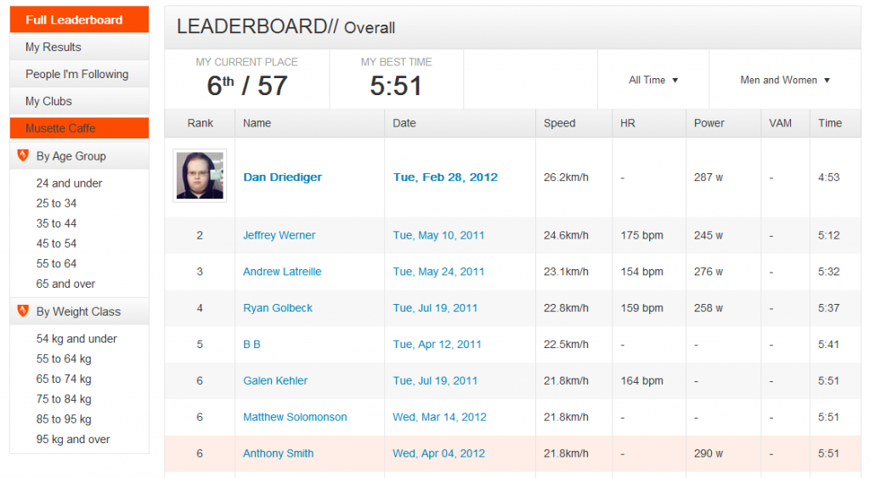Filter by 65 and over age group
870x478 pixels.
tap(65, 284)
